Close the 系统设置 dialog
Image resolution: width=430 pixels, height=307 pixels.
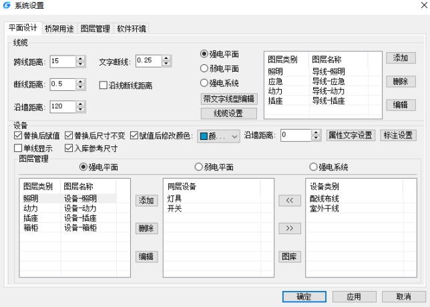click(x=424, y=5)
